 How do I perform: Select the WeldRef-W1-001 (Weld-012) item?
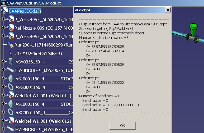[x=43, y=121]
